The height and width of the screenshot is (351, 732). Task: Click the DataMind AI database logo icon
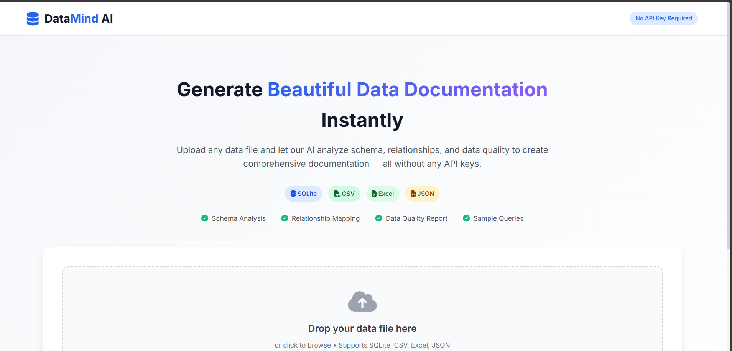point(33,18)
